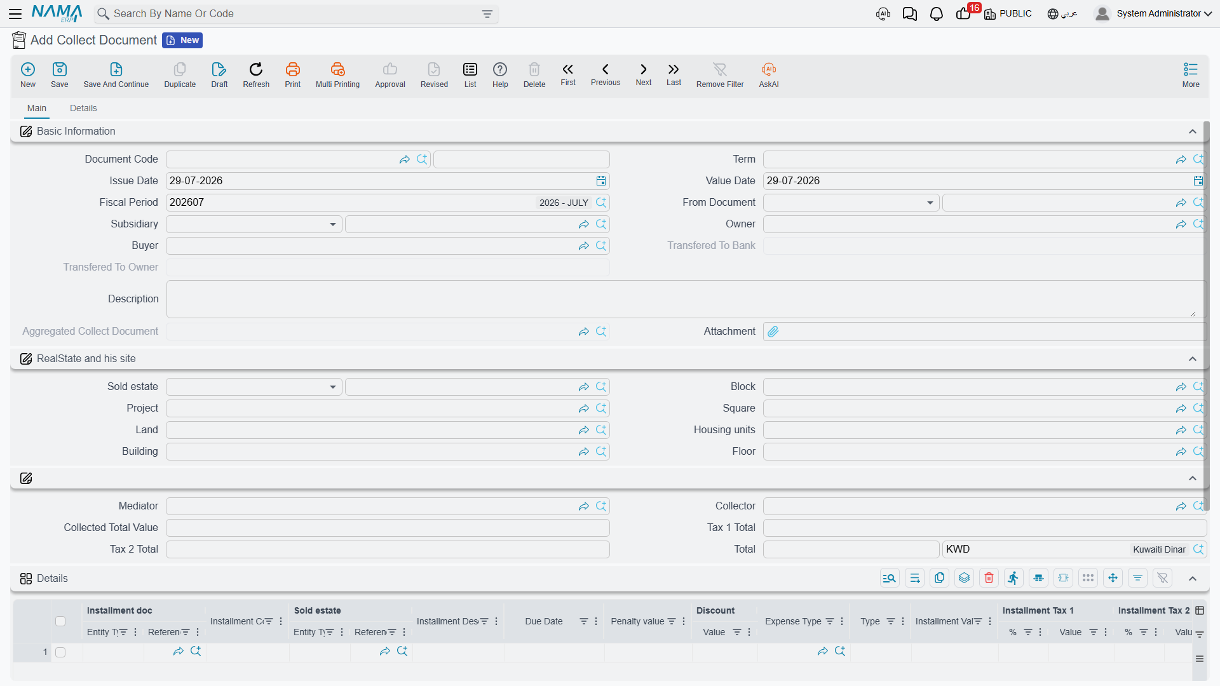This screenshot has width=1220, height=686.
Task: Open Value Date calendar picker
Action: pos(1198,181)
